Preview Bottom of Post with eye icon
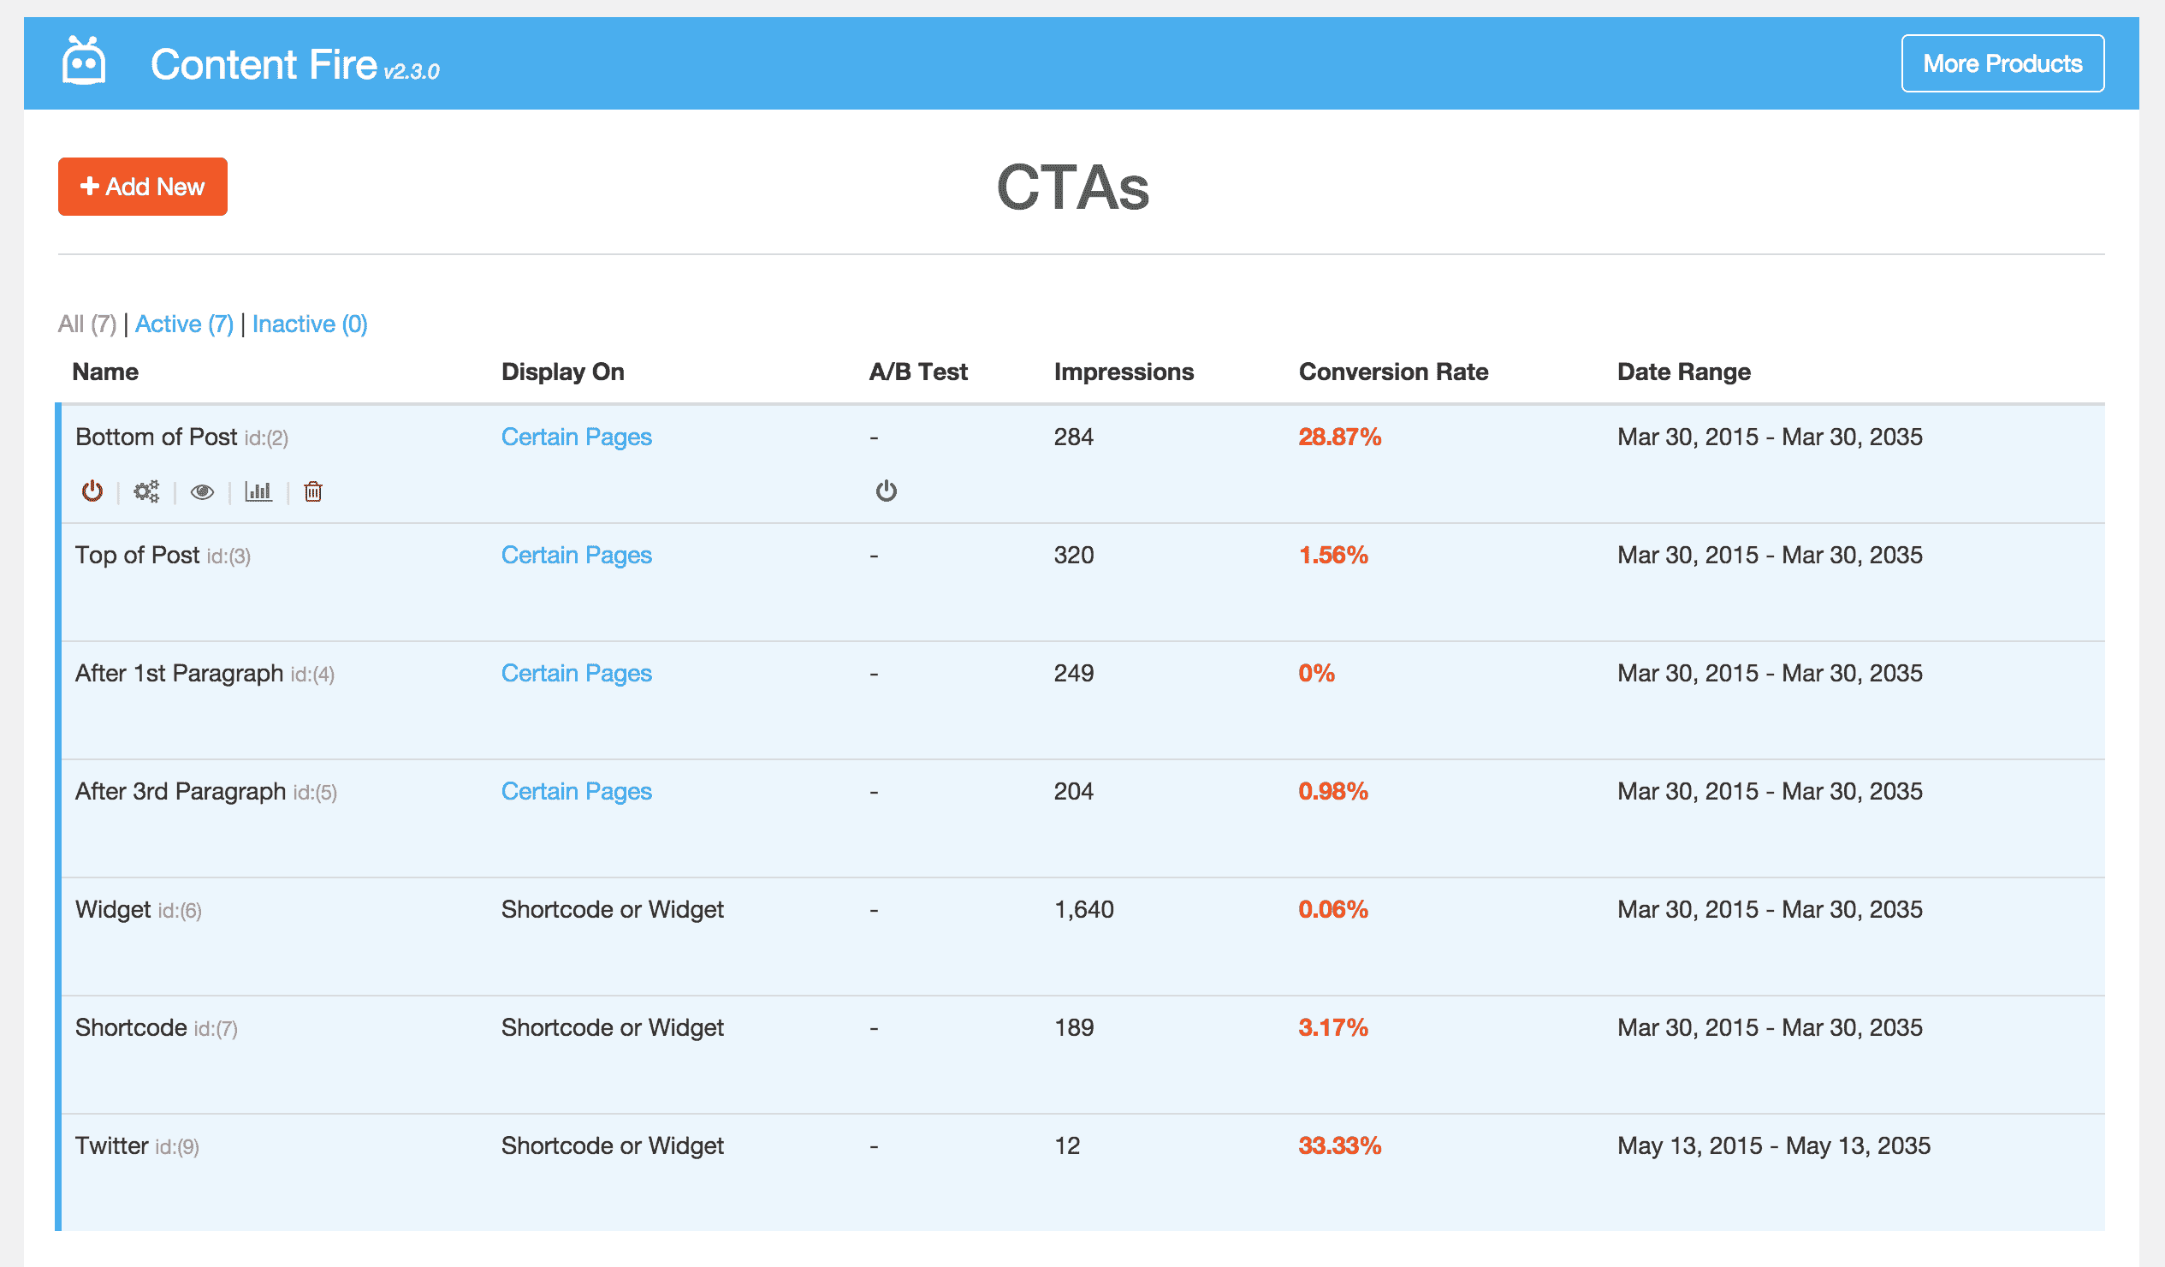Screen dimensions: 2165x1267 coord(202,491)
